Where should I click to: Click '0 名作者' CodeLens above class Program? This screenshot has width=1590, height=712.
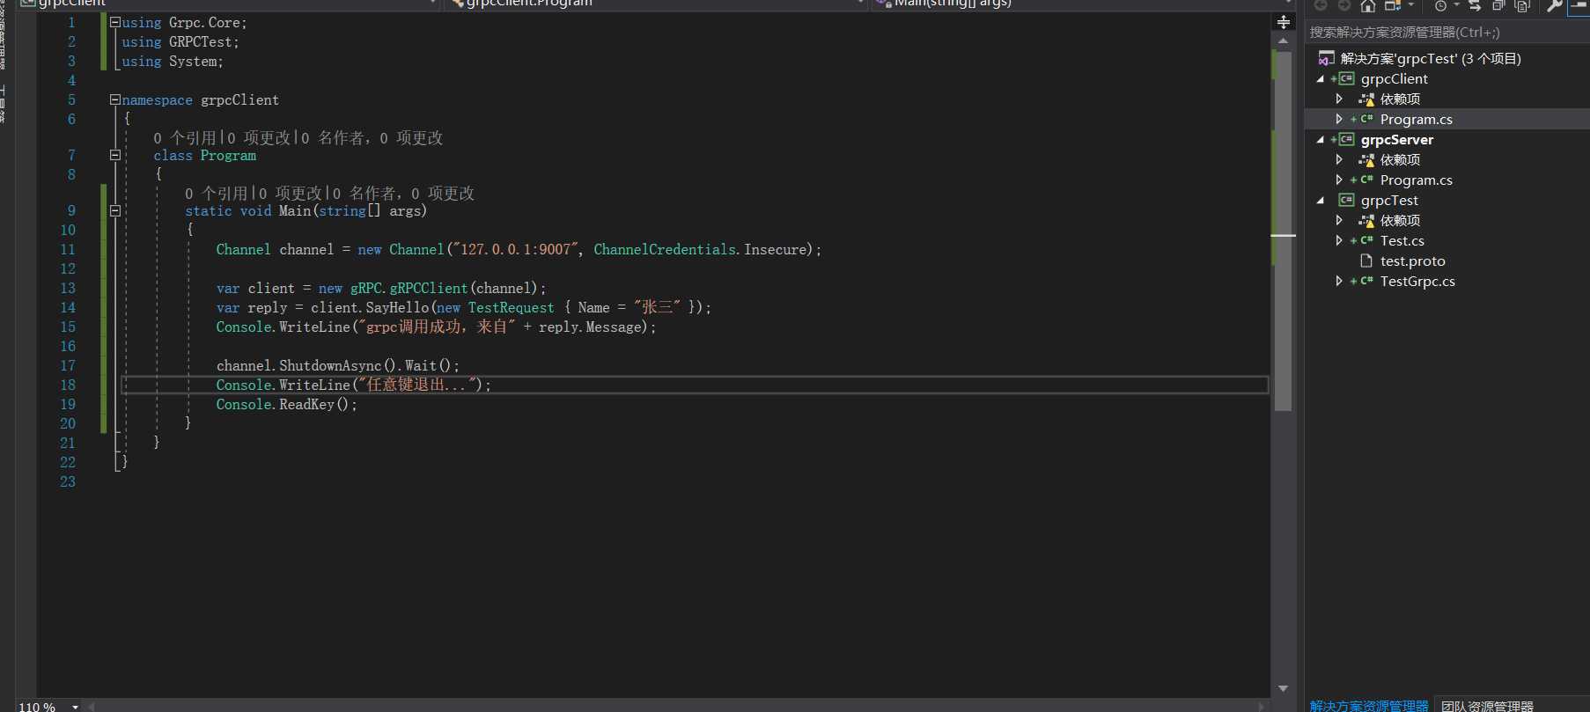click(333, 137)
